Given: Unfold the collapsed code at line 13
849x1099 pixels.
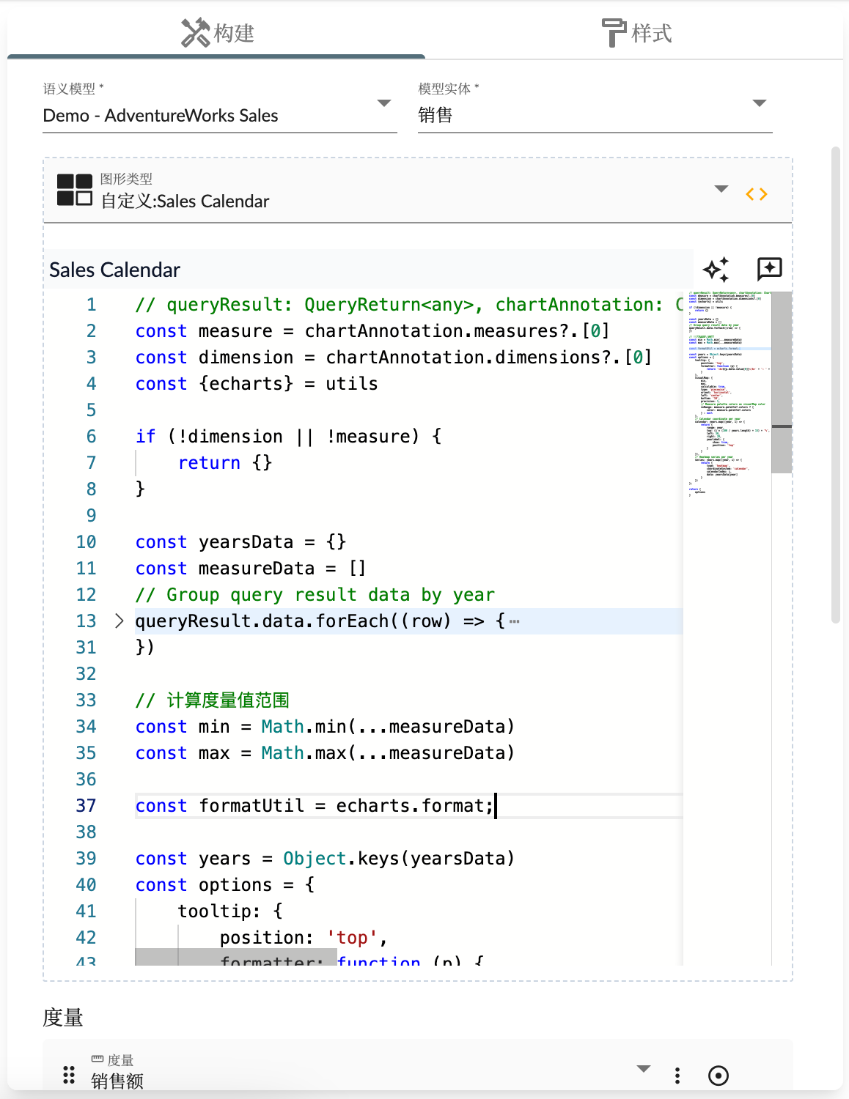Looking at the screenshot, I should click(120, 621).
